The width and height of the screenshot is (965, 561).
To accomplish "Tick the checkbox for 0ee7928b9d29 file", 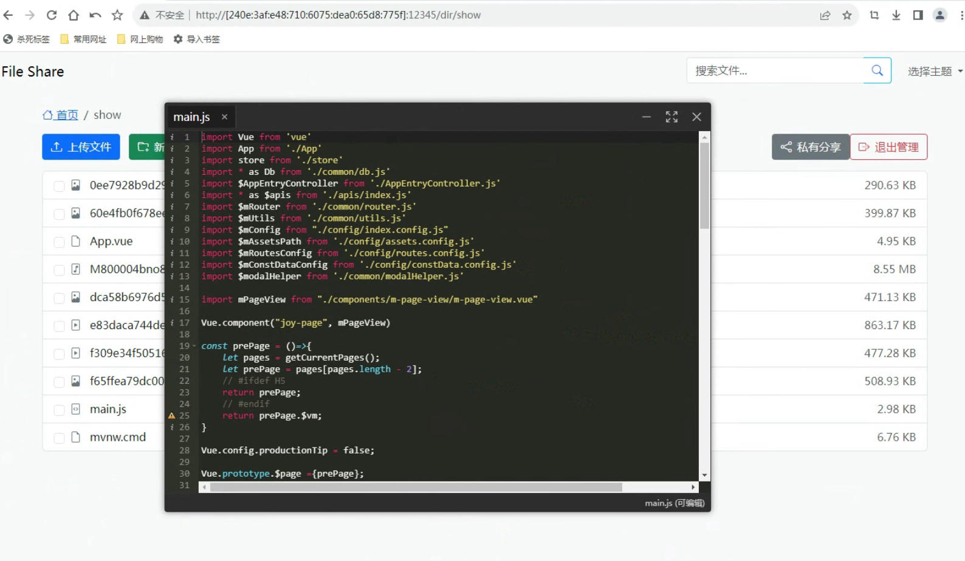I will [x=59, y=186].
